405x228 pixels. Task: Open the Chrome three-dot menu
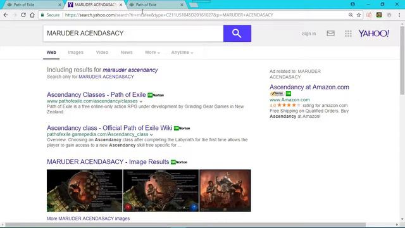click(399, 15)
